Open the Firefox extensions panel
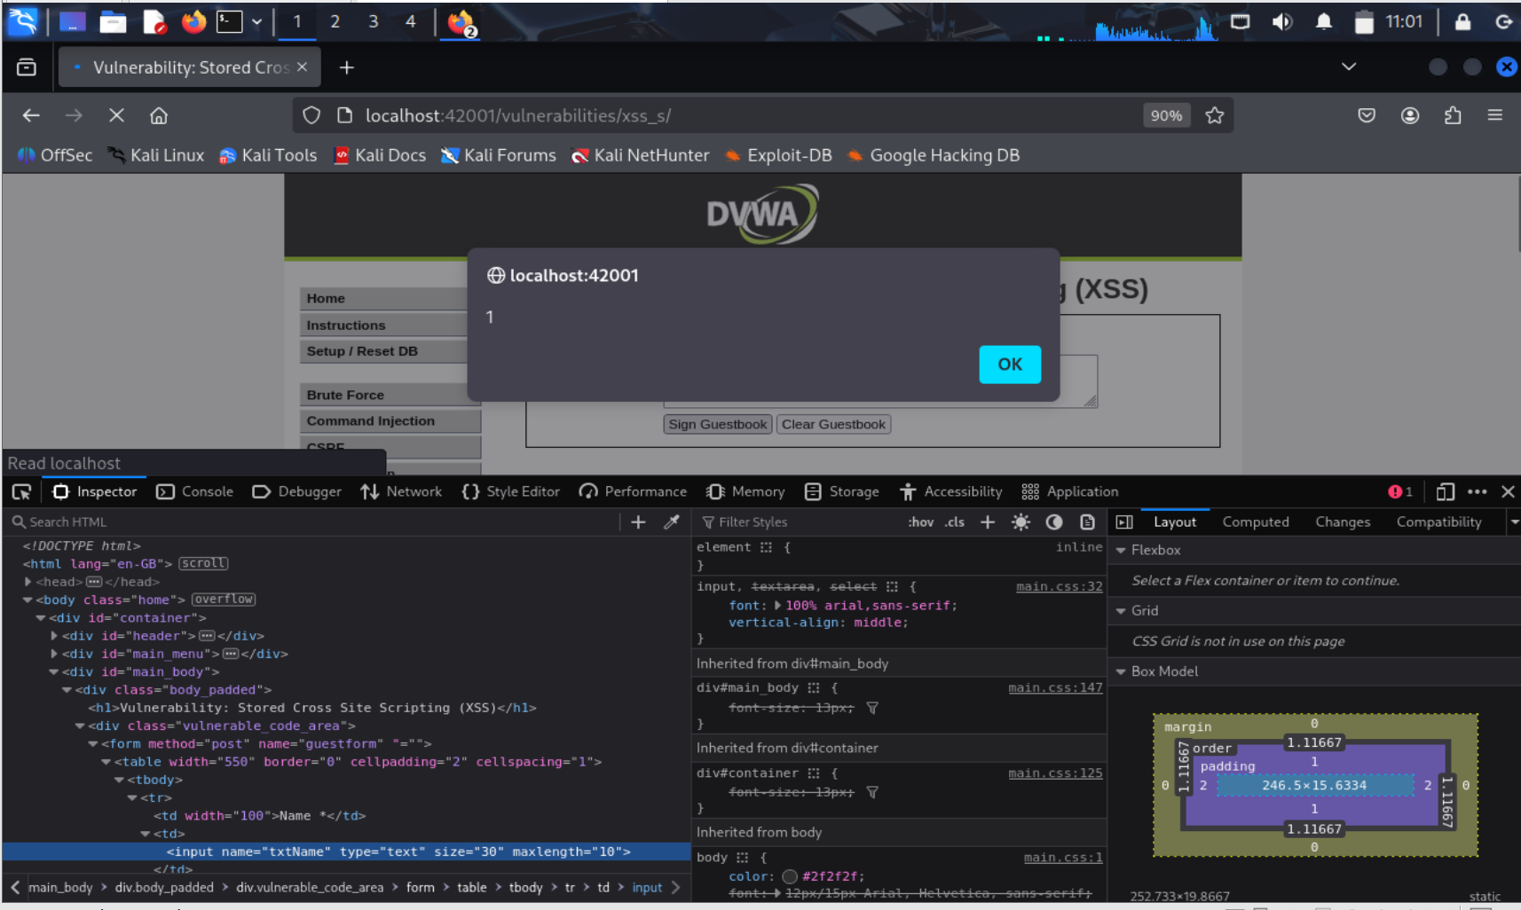This screenshot has height=910, width=1521. [1453, 115]
